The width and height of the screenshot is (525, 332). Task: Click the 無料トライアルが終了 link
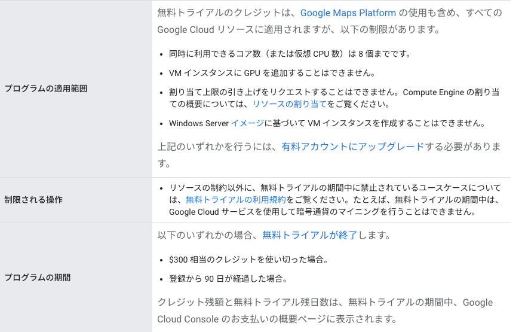tap(310, 236)
